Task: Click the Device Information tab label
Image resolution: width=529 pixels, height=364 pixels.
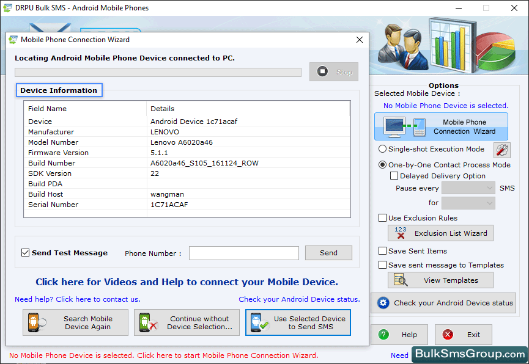Action: (59, 90)
